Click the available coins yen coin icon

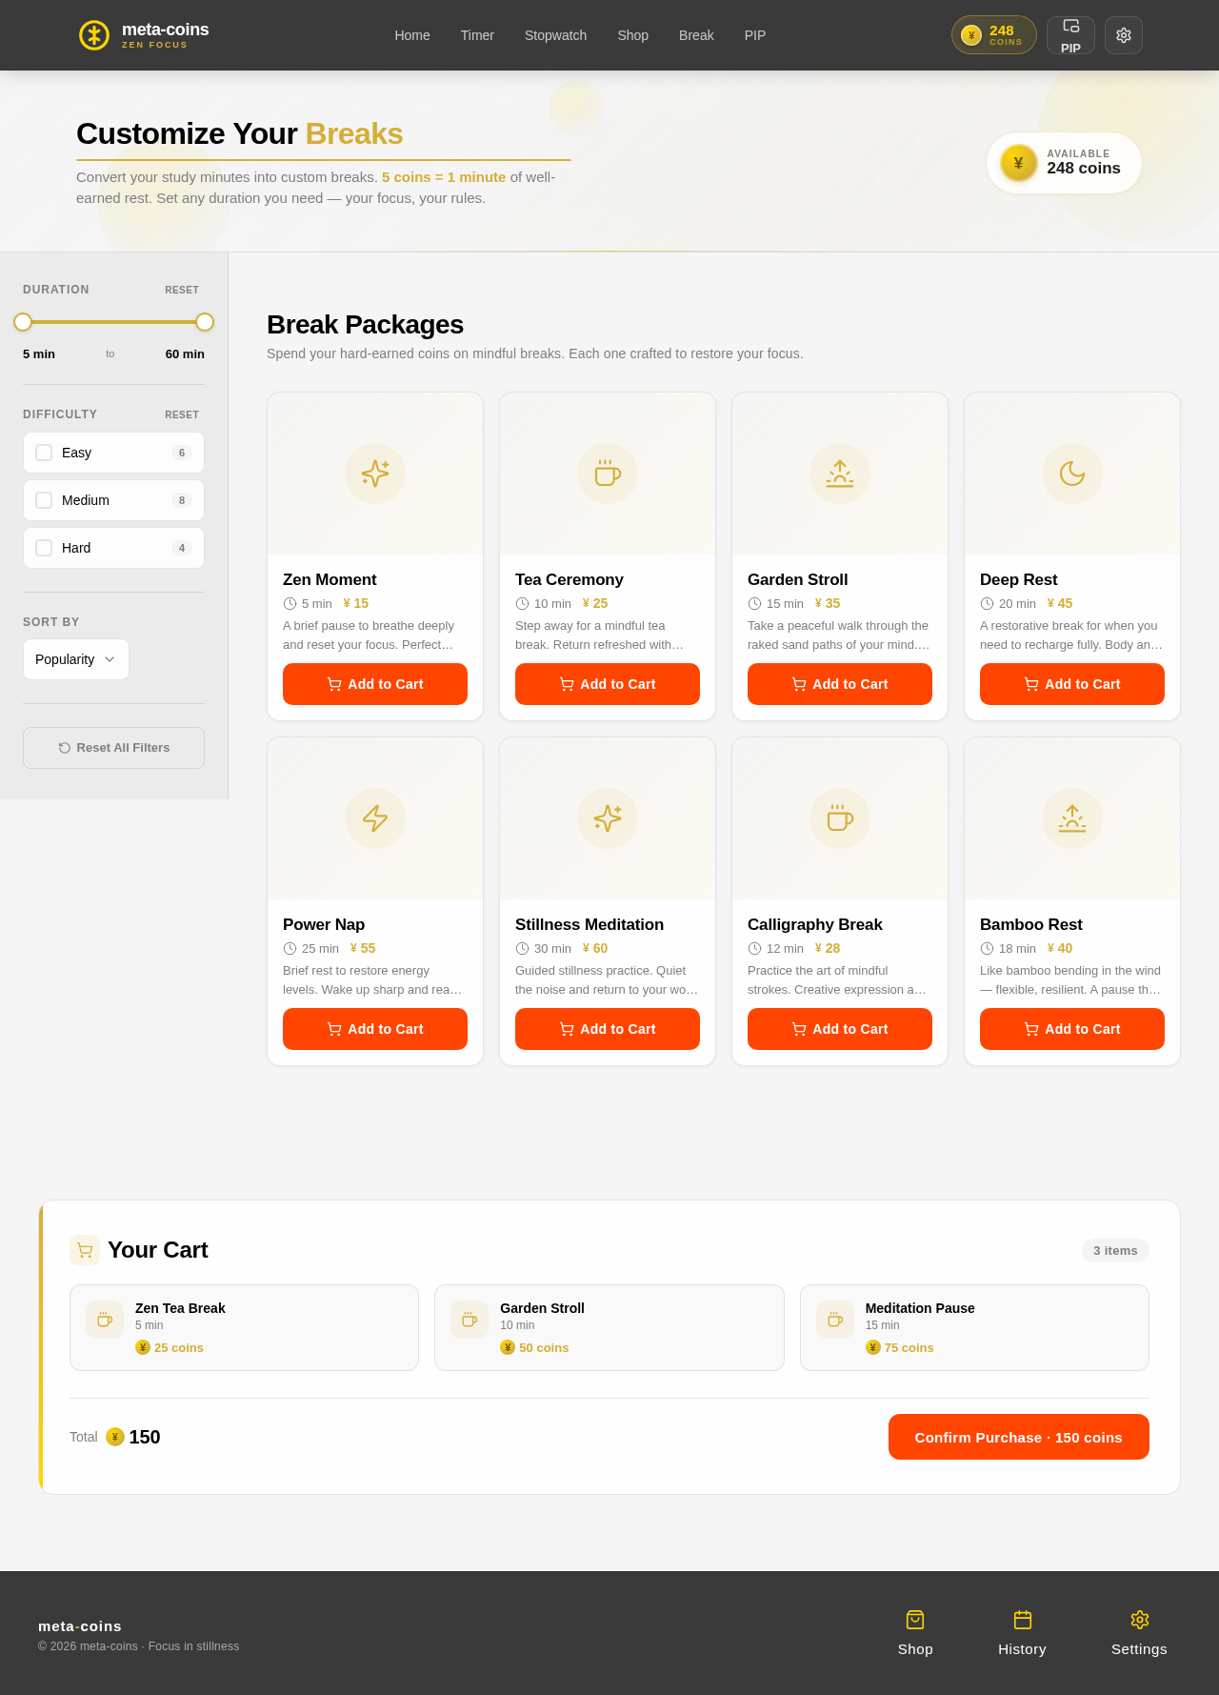(1019, 163)
